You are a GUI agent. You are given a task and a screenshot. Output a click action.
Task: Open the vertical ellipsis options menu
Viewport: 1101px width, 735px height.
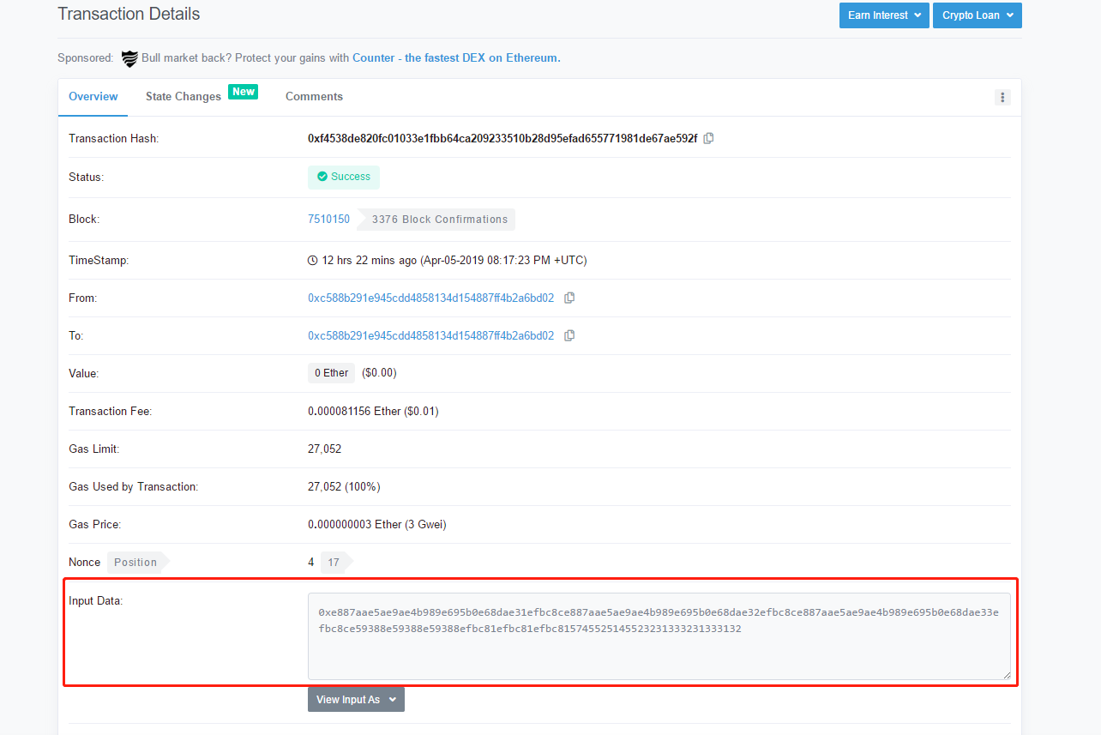(1002, 97)
